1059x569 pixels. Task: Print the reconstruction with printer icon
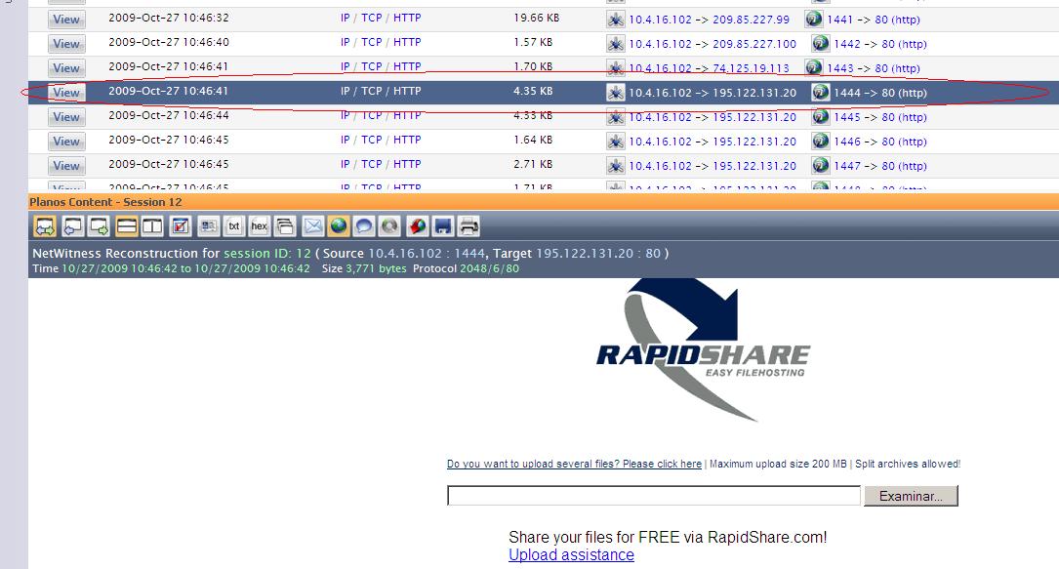tap(468, 226)
